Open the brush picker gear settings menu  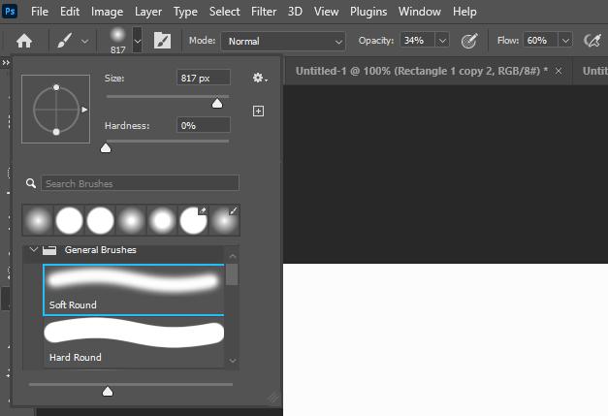pos(260,78)
